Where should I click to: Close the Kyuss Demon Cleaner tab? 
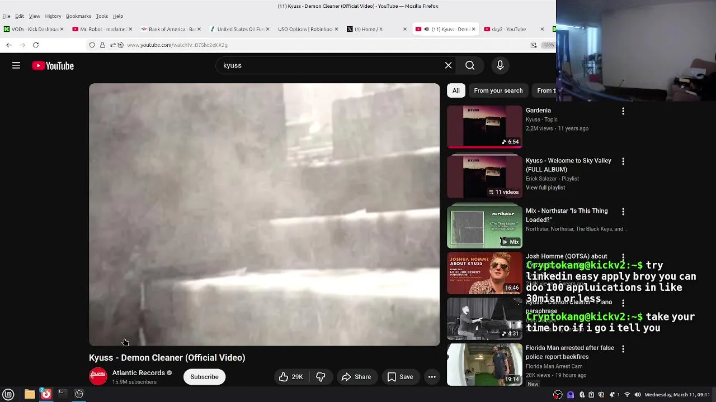[x=473, y=29]
